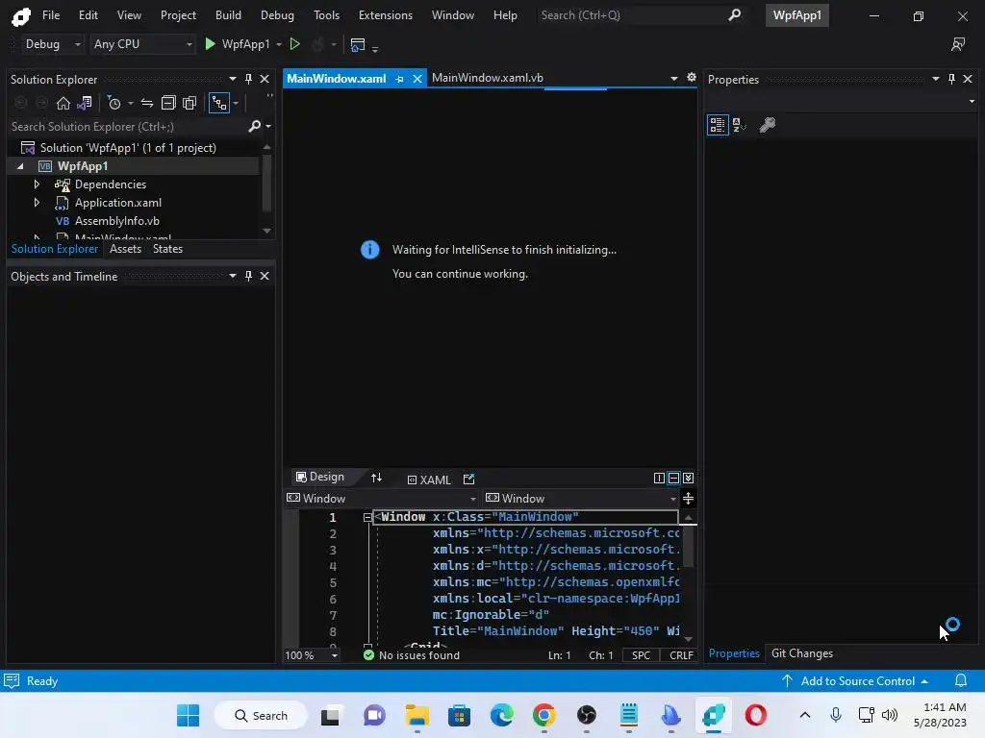Toggle the Preview Selected Items tree icon

(x=218, y=103)
